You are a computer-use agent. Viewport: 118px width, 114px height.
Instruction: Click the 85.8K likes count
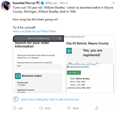coord(76,108)
